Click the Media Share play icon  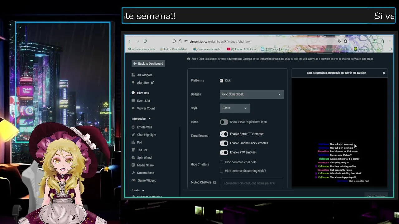coord(133,165)
